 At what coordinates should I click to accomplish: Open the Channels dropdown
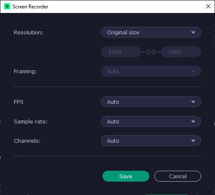coord(151,141)
